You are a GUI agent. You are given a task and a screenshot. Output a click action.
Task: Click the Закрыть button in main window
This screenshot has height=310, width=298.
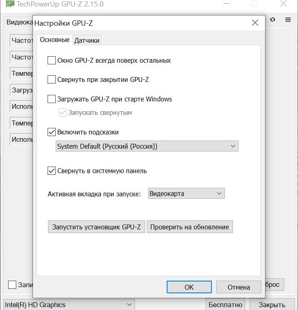click(x=272, y=305)
